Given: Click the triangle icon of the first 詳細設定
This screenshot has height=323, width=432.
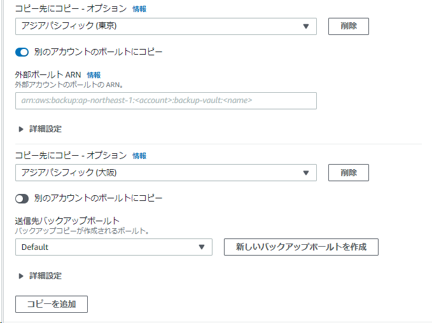Looking at the screenshot, I should tap(21, 129).
